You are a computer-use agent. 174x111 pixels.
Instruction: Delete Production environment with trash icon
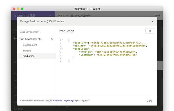click(x=150, y=31)
